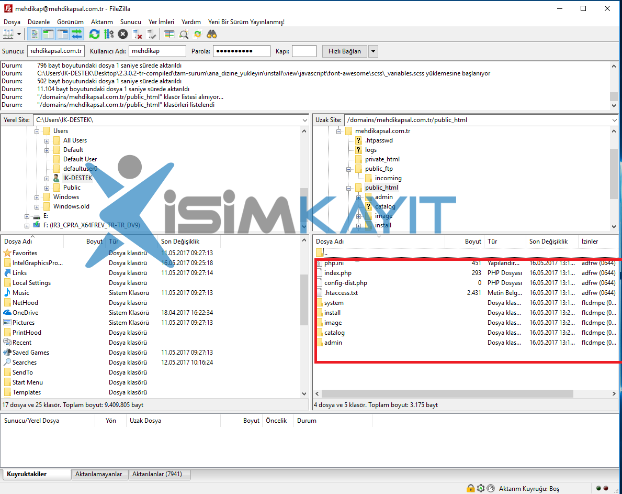Screen dimensions: 622x494
Task: Toggle processing of transfer queue
Action: click(109, 34)
